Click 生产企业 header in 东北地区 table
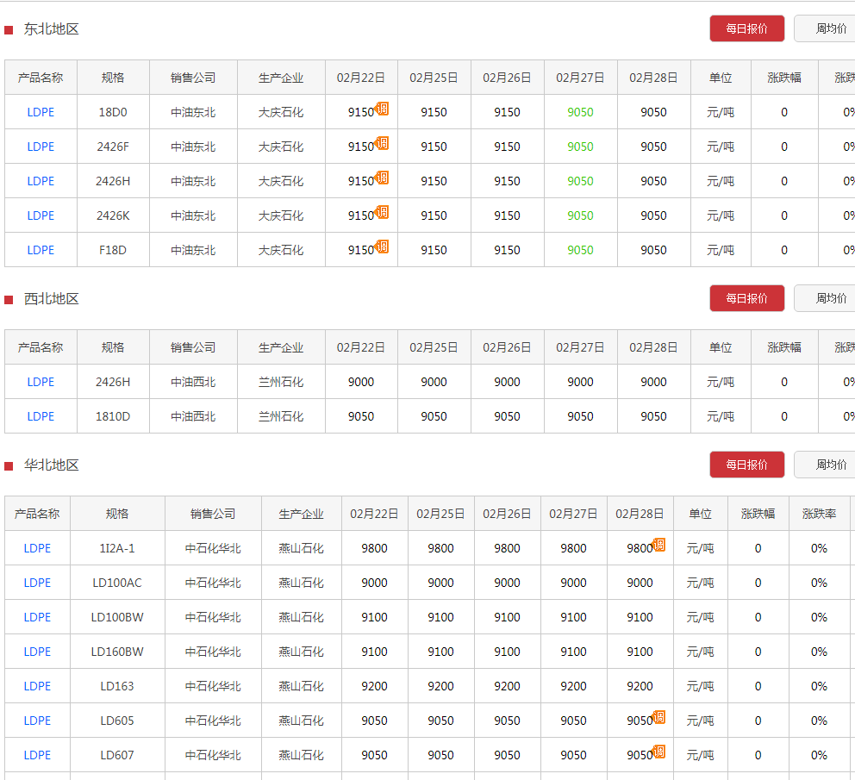 click(x=281, y=78)
